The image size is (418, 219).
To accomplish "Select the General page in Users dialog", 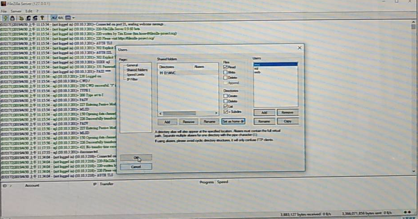I will pos(132,65).
